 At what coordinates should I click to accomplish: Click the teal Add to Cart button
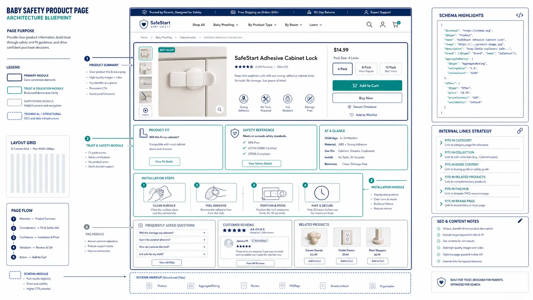(x=367, y=85)
